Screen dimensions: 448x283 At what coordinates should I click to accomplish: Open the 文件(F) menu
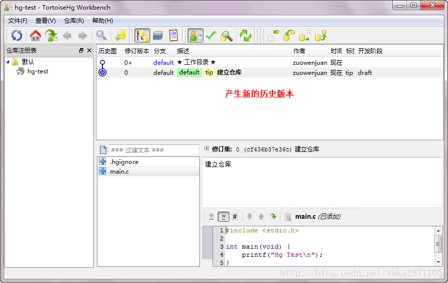(17, 21)
